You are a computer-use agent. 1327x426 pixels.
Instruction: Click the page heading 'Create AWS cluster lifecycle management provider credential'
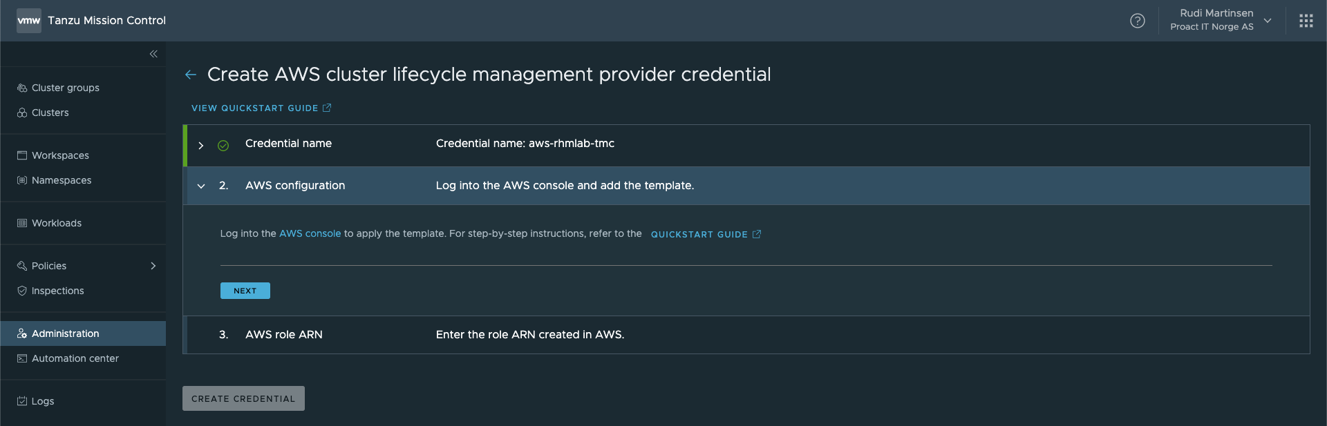(x=489, y=75)
